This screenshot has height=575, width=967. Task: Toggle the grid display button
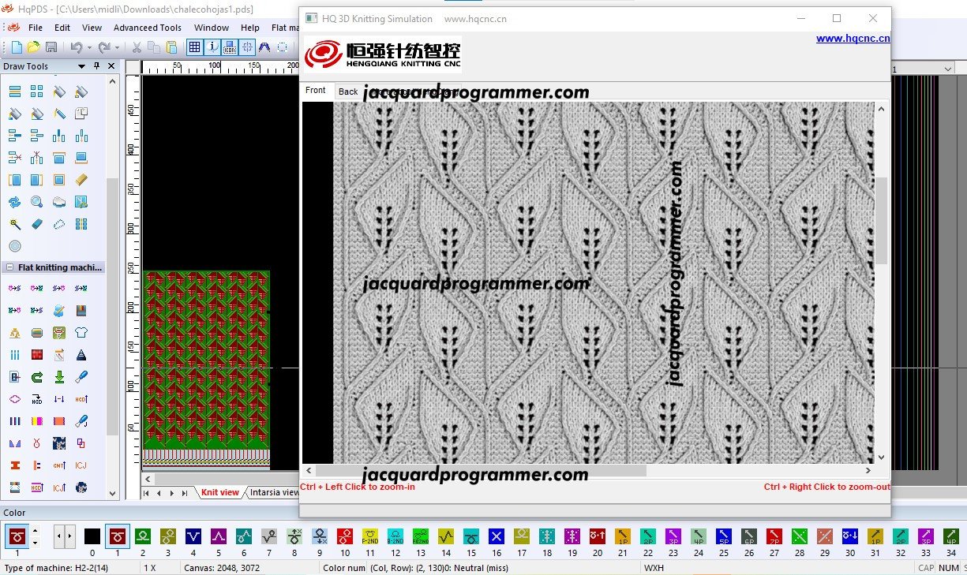tap(194, 47)
